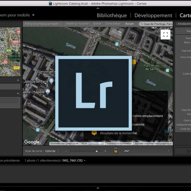Filter photos by Balisé

(97, 24)
